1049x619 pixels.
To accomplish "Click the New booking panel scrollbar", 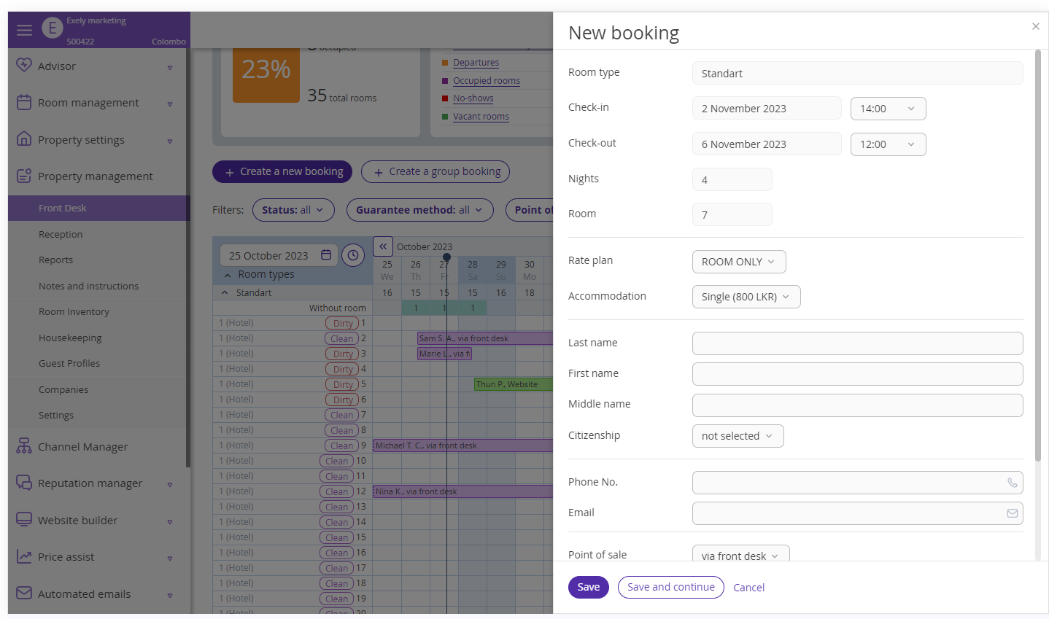I will point(1037,255).
